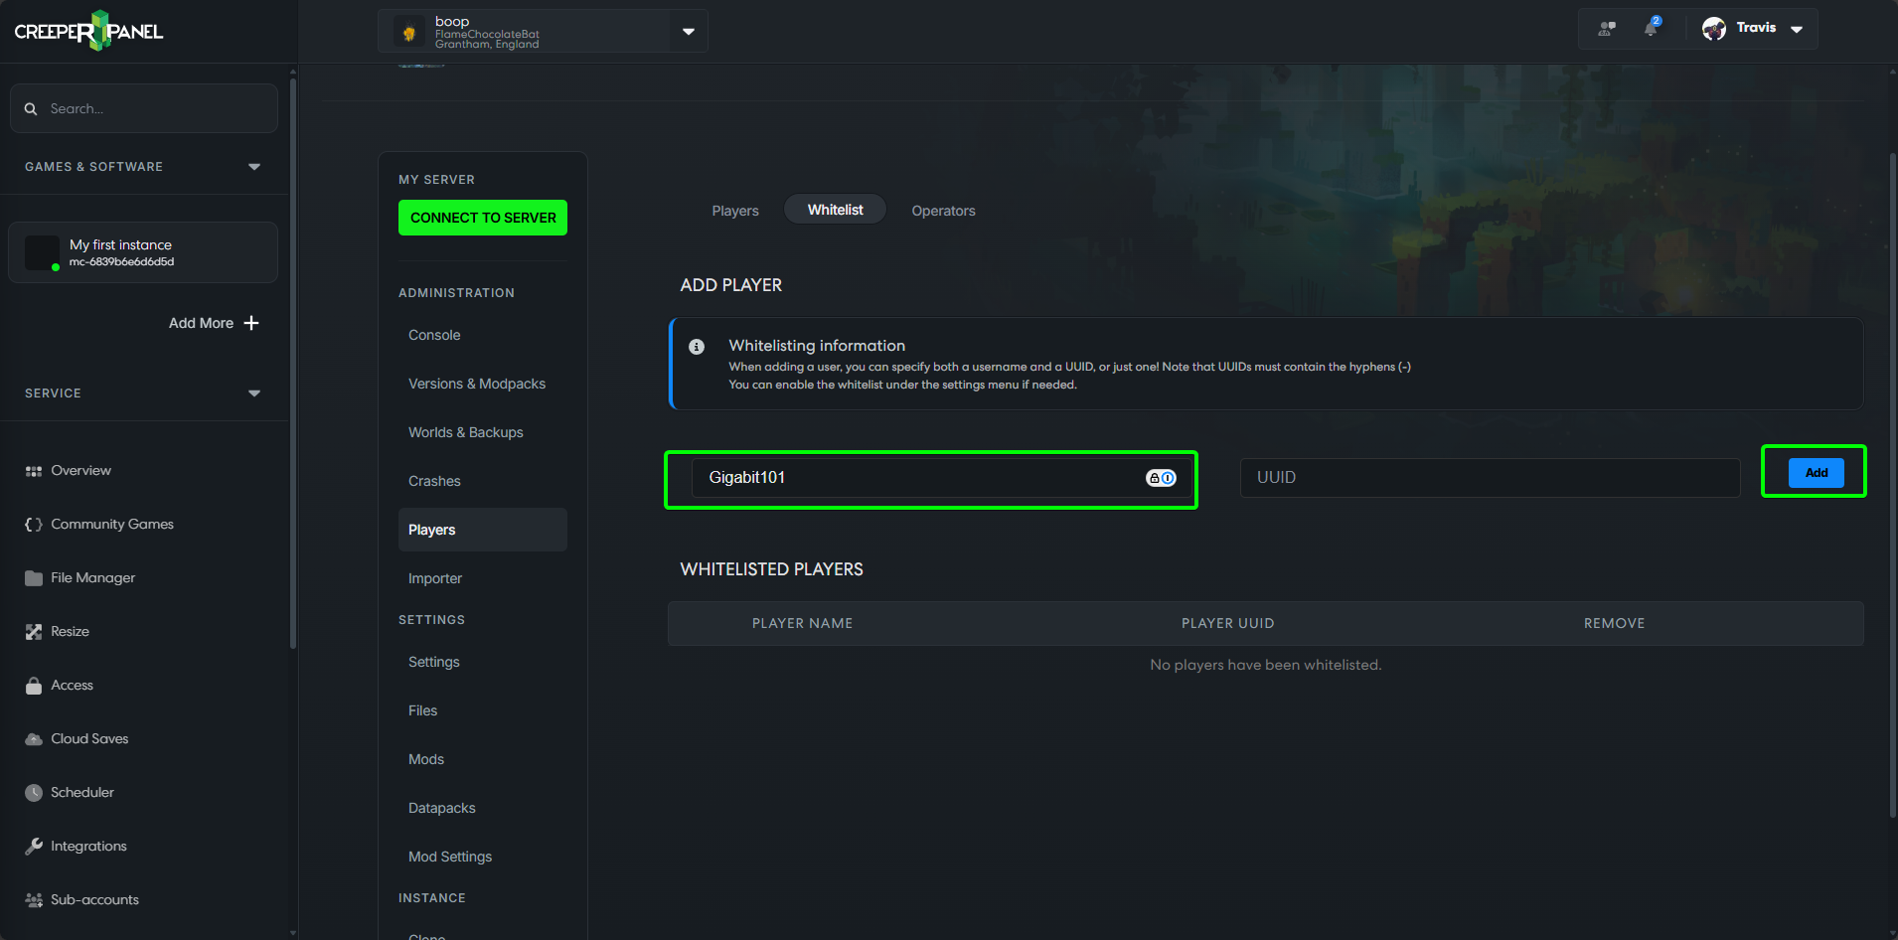Select the Resize icon in the sidebar
Screen dimensions: 1898x940
pos(33,631)
